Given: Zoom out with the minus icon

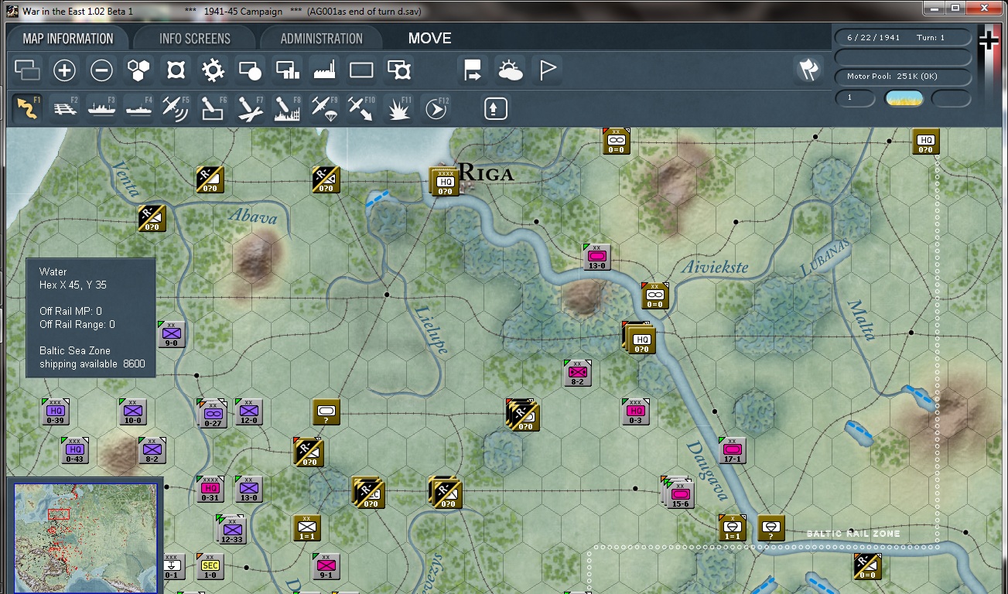Looking at the screenshot, I should coord(101,70).
